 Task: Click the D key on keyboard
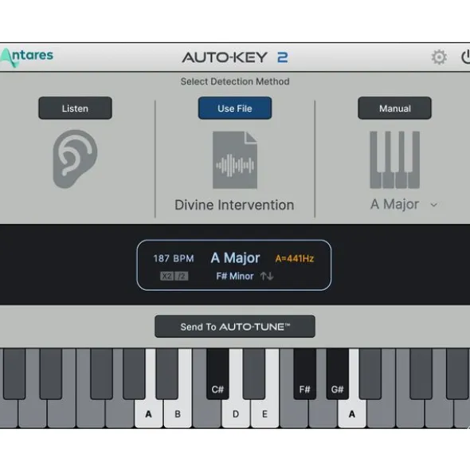point(236,414)
